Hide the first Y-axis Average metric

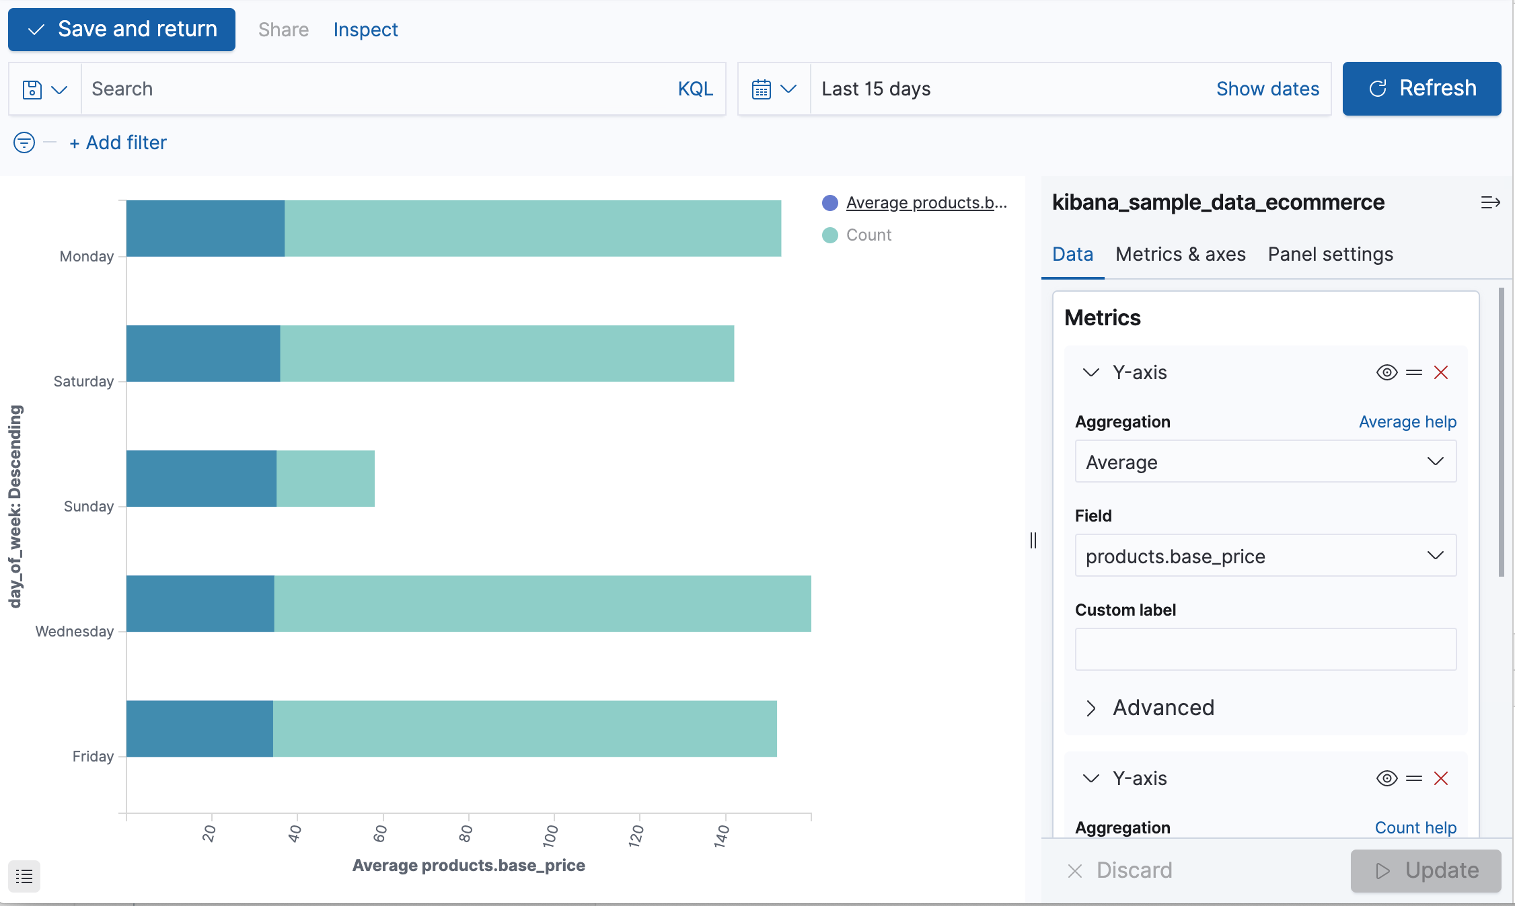[1387, 372]
